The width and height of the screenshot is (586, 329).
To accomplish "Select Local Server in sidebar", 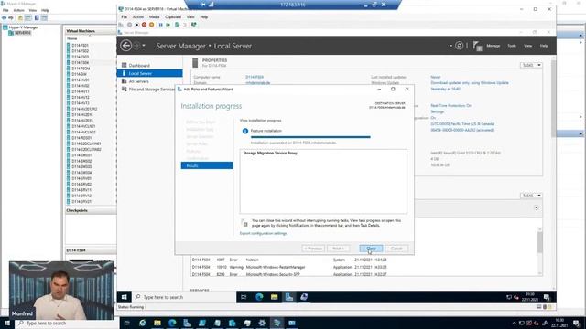I will point(150,73).
